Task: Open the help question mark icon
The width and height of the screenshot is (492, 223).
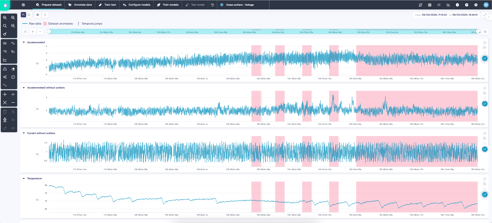Action: point(467,5)
